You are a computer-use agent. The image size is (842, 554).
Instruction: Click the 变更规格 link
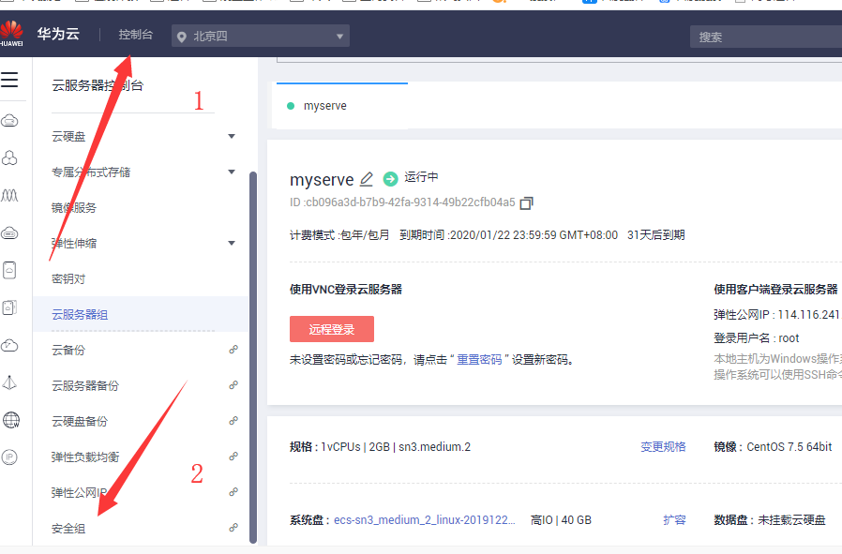coord(662,446)
